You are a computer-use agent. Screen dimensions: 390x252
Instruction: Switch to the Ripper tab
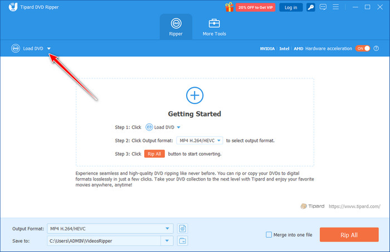[x=175, y=27]
